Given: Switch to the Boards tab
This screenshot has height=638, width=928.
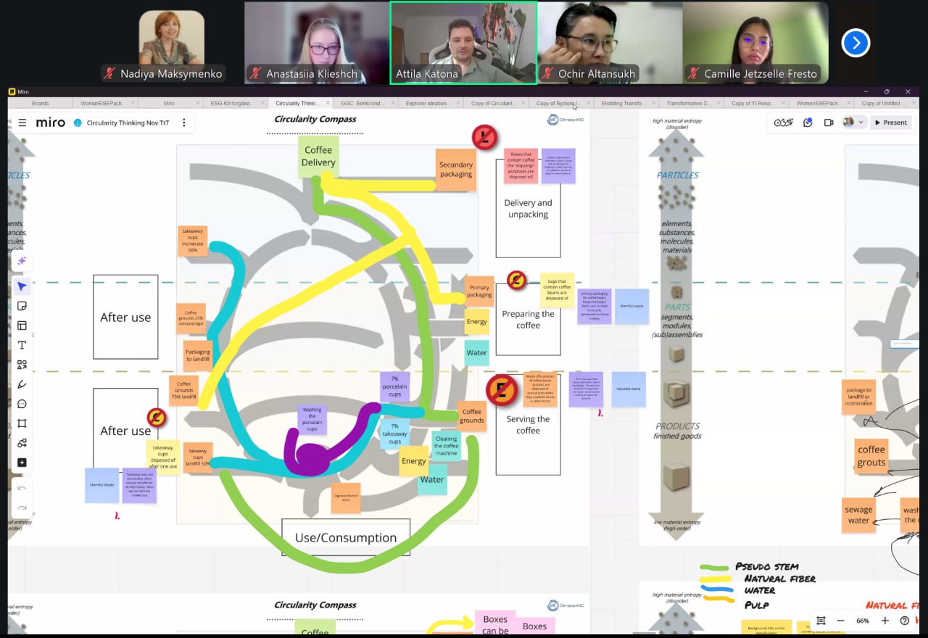Looking at the screenshot, I should pyautogui.click(x=41, y=104).
